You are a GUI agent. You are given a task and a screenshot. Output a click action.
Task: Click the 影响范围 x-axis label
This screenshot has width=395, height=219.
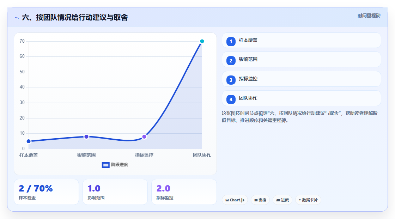click(86, 155)
